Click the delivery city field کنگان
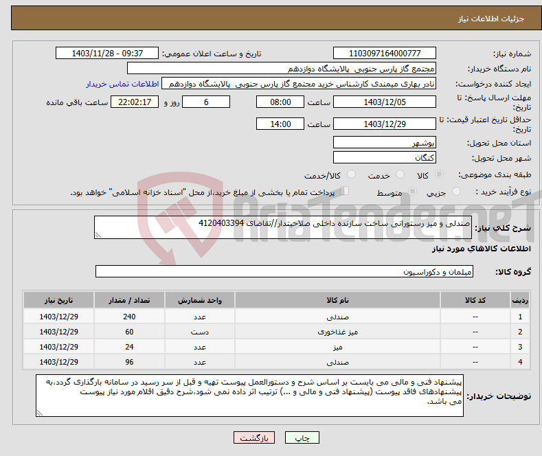The width and height of the screenshot is (542, 456). 384,157
